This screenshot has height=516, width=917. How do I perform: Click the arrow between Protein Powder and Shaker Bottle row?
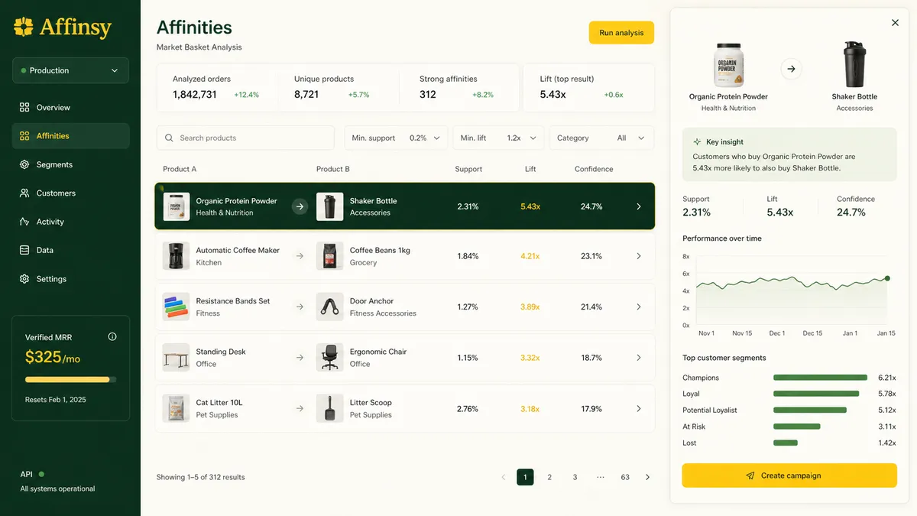[x=300, y=206]
